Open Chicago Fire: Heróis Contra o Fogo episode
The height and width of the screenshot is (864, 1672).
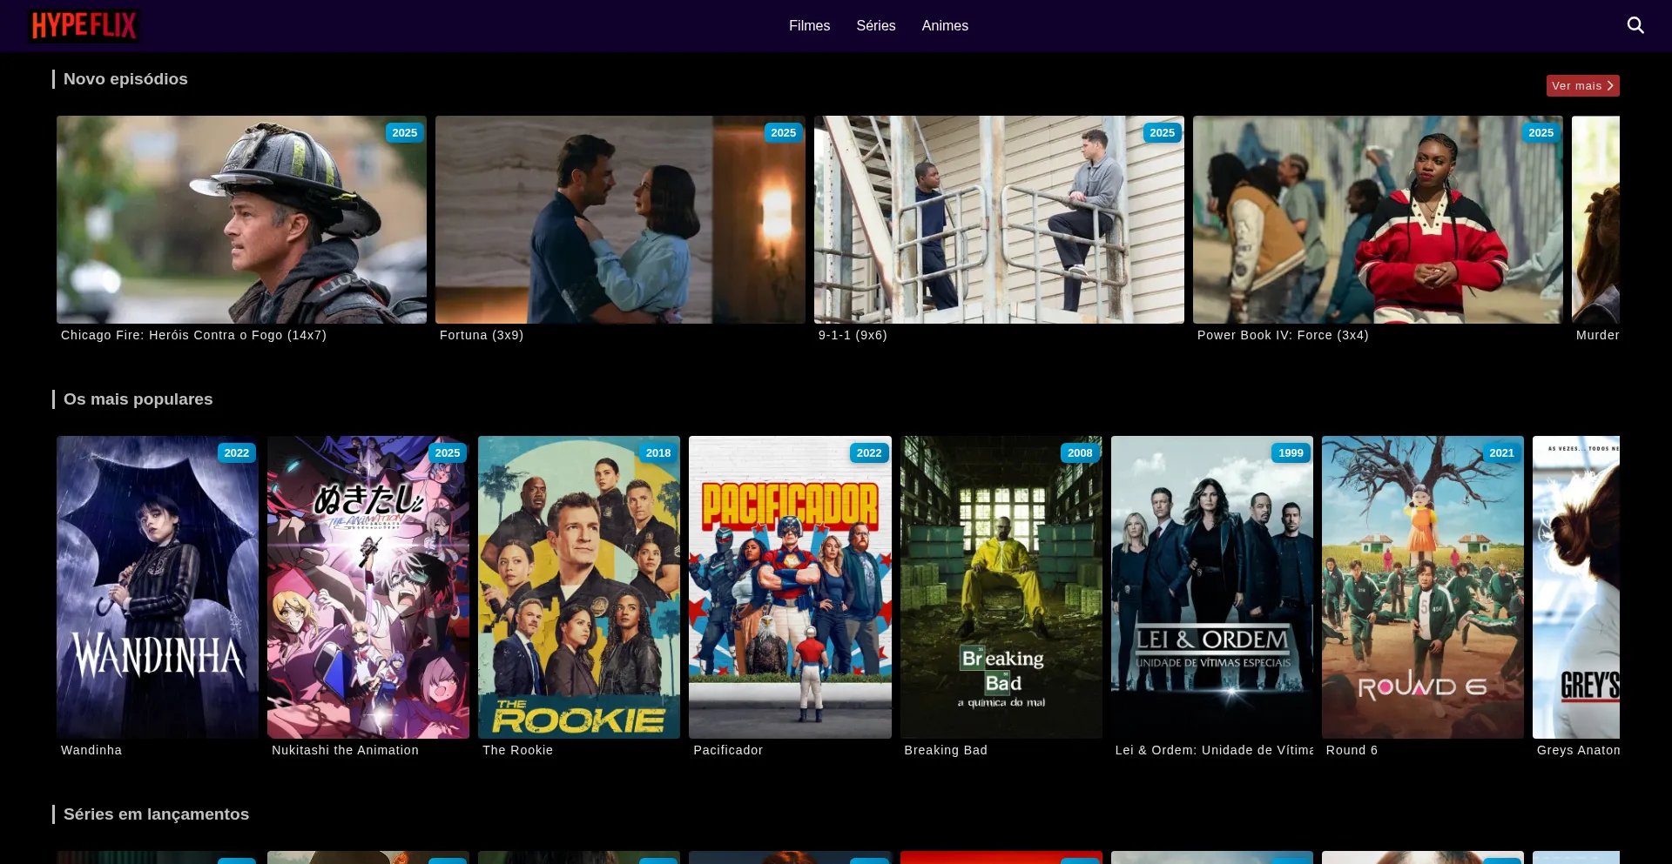click(x=241, y=219)
